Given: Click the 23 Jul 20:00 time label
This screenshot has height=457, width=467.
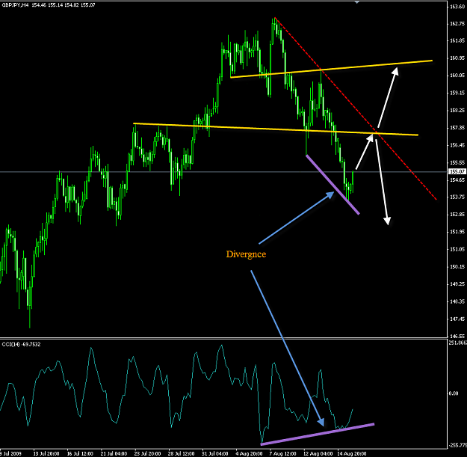Looking at the screenshot, I should 148,454.
